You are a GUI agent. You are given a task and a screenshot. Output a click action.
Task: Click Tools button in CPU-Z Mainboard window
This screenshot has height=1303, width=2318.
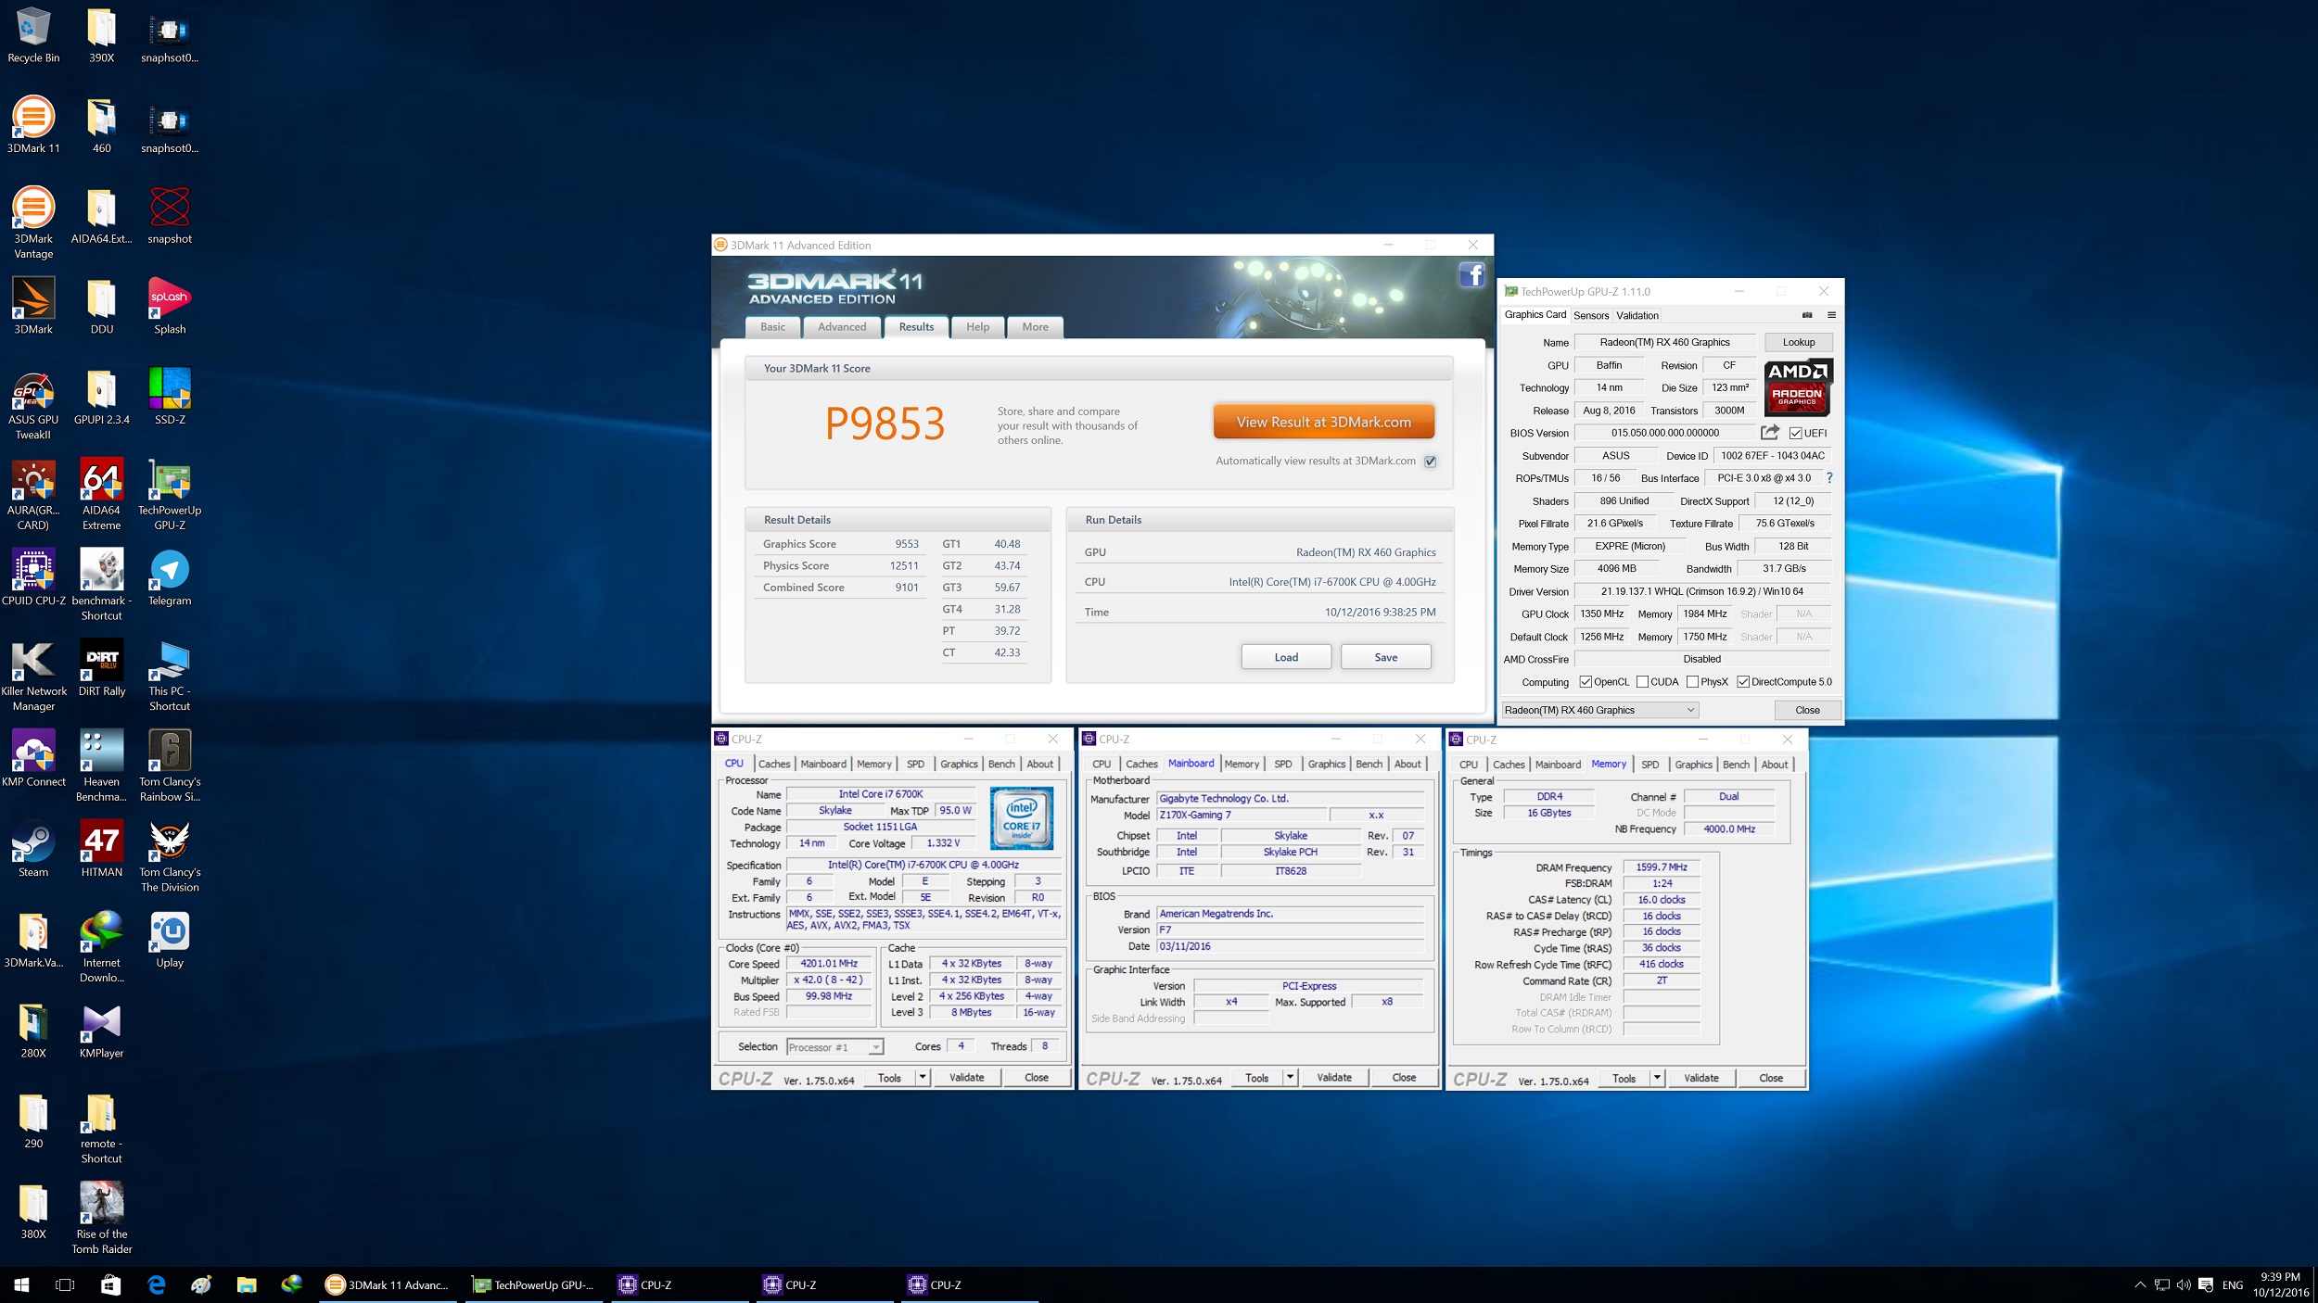point(1256,1077)
